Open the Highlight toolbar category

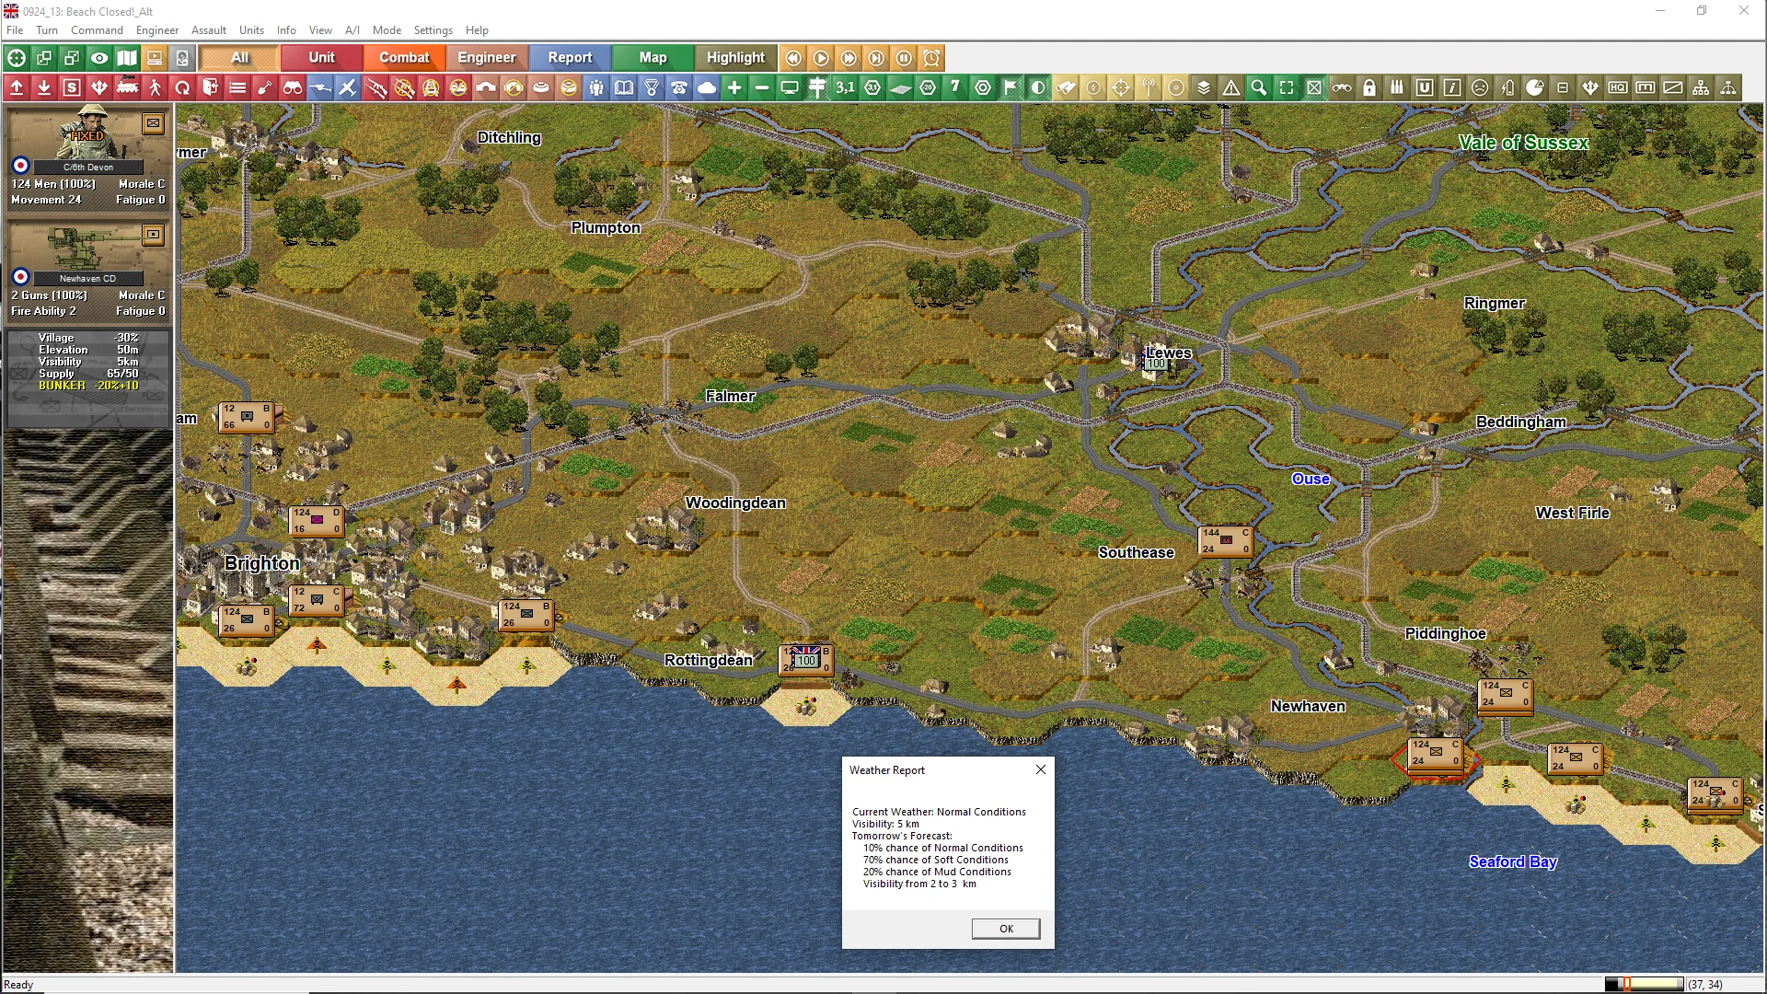[735, 58]
